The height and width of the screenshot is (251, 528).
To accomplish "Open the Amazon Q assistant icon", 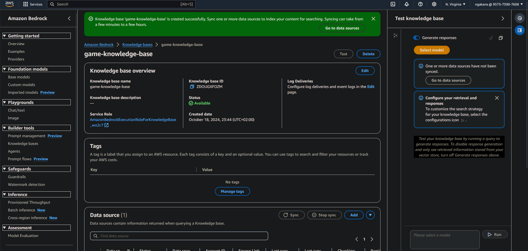I will [520, 18].
